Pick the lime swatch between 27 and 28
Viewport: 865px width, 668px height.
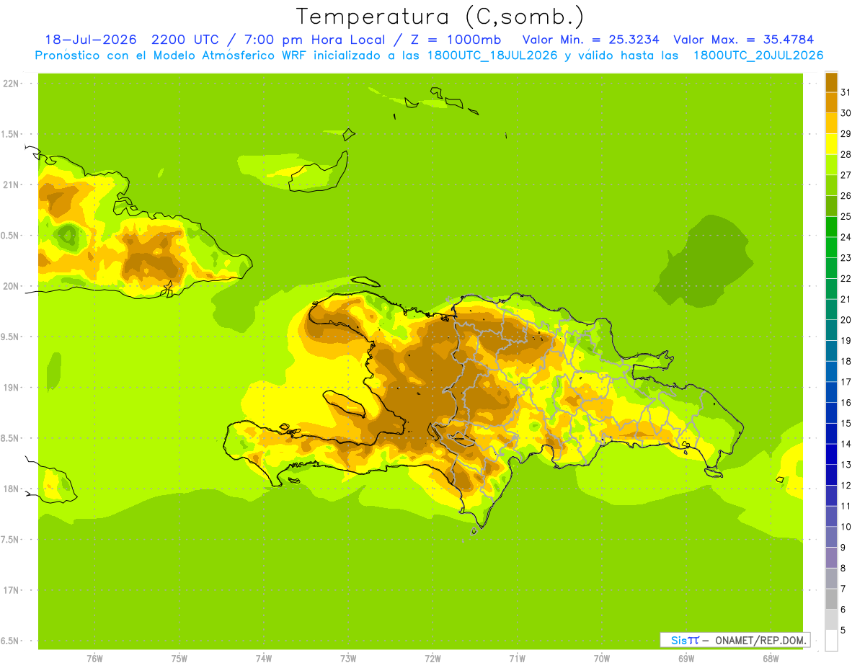click(x=831, y=164)
